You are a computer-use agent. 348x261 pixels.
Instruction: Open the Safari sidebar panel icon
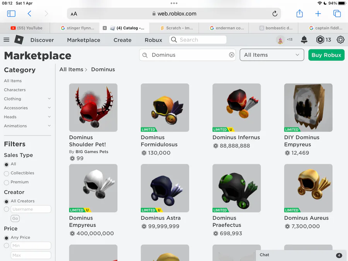pyautogui.click(x=11, y=14)
